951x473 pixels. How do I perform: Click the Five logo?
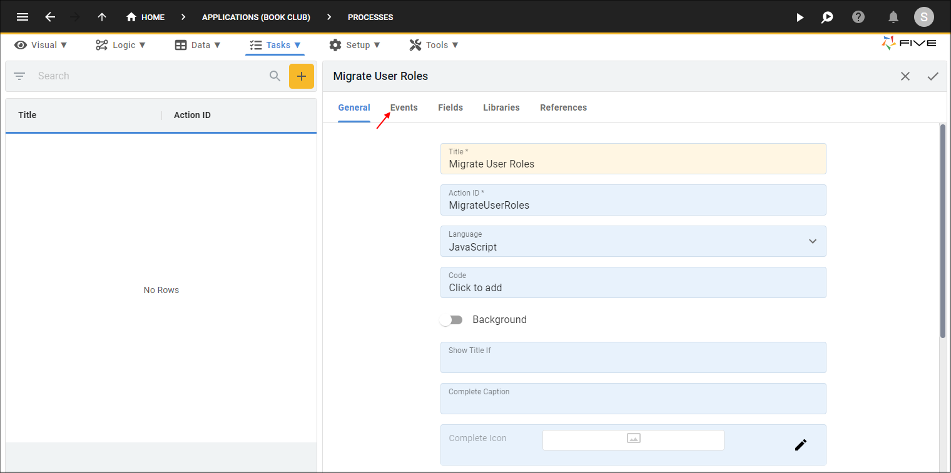coord(909,43)
